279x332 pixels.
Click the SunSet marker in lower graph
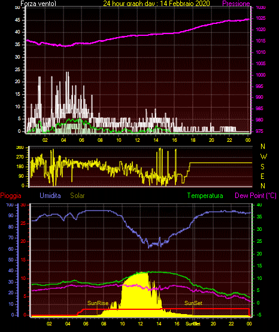(x=193, y=303)
